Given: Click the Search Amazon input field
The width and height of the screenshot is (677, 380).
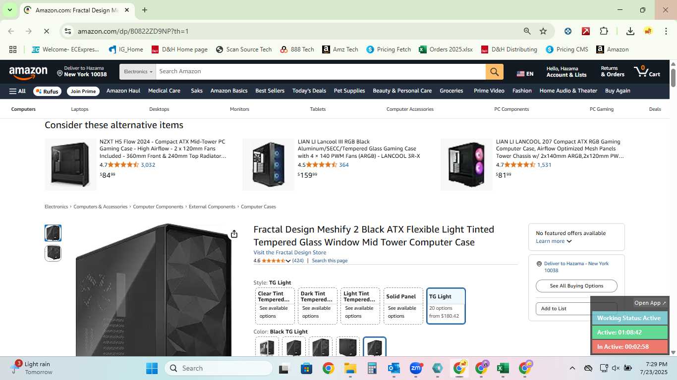Looking at the screenshot, I should coord(321,72).
